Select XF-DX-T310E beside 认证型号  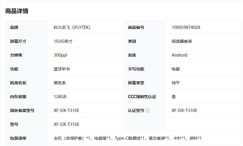tap(184, 111)
